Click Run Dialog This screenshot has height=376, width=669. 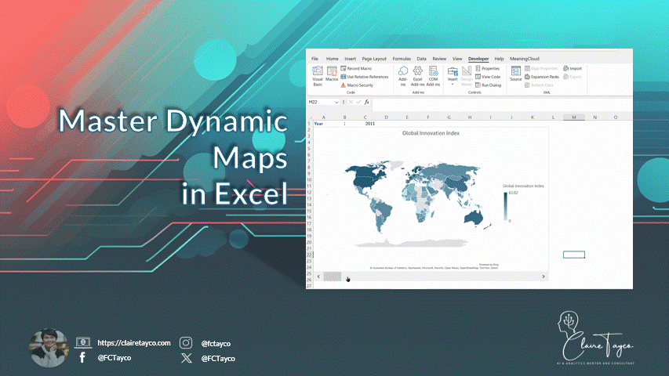tap(488, 85)
